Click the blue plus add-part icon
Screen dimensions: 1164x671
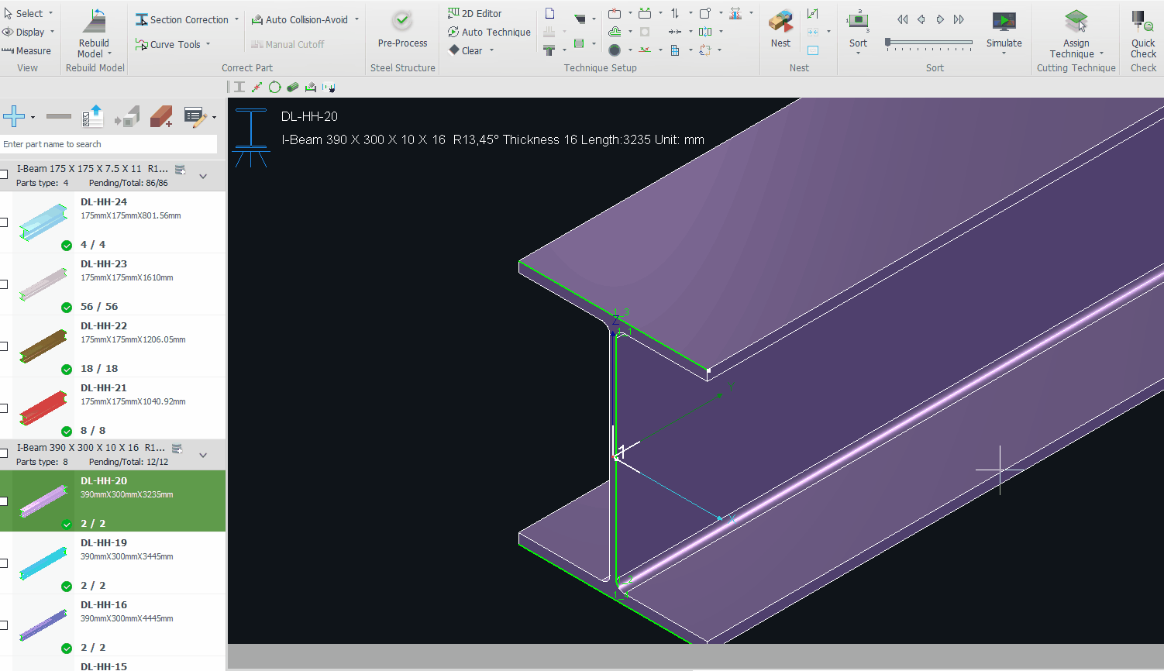point(14,117)
